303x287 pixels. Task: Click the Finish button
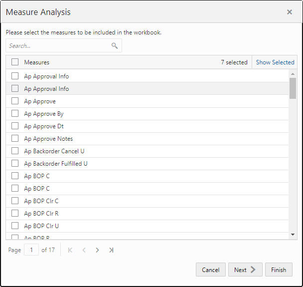pyautogui.click(x=279, y=270)
